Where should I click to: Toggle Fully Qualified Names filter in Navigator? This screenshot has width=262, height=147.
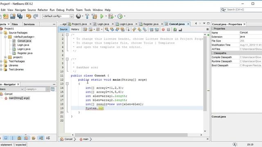coord(34,138)
